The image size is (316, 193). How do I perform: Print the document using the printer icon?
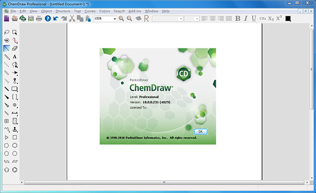coord(39,18)
